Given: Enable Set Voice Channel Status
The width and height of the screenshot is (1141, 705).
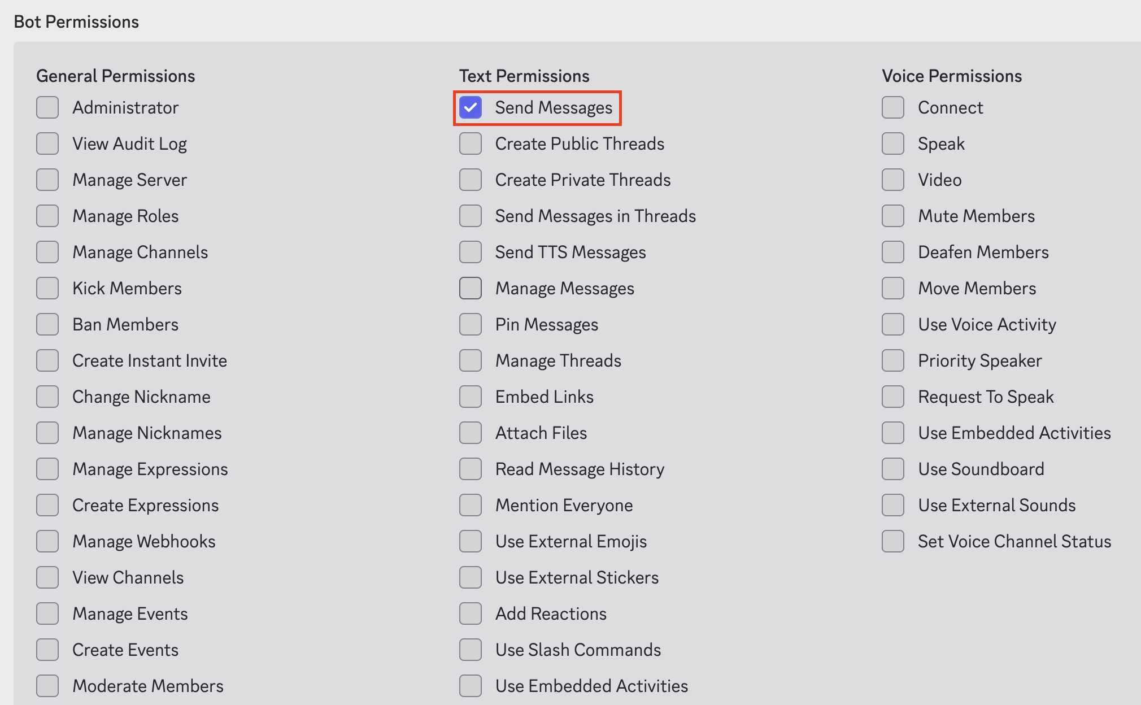Looking at the screenshot, I should [893, 541].
